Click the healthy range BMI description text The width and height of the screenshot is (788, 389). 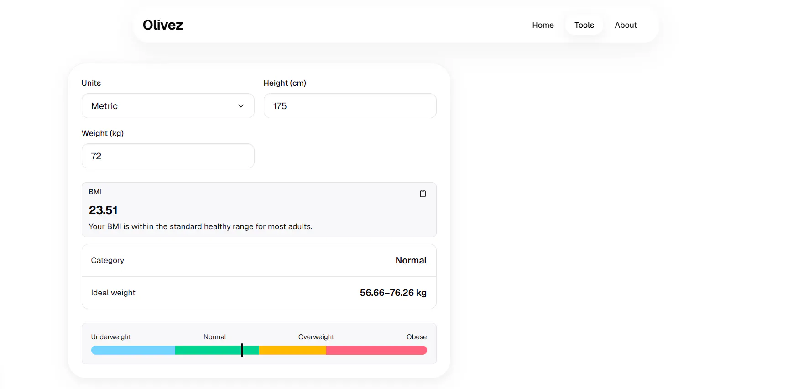pos(201,226)
